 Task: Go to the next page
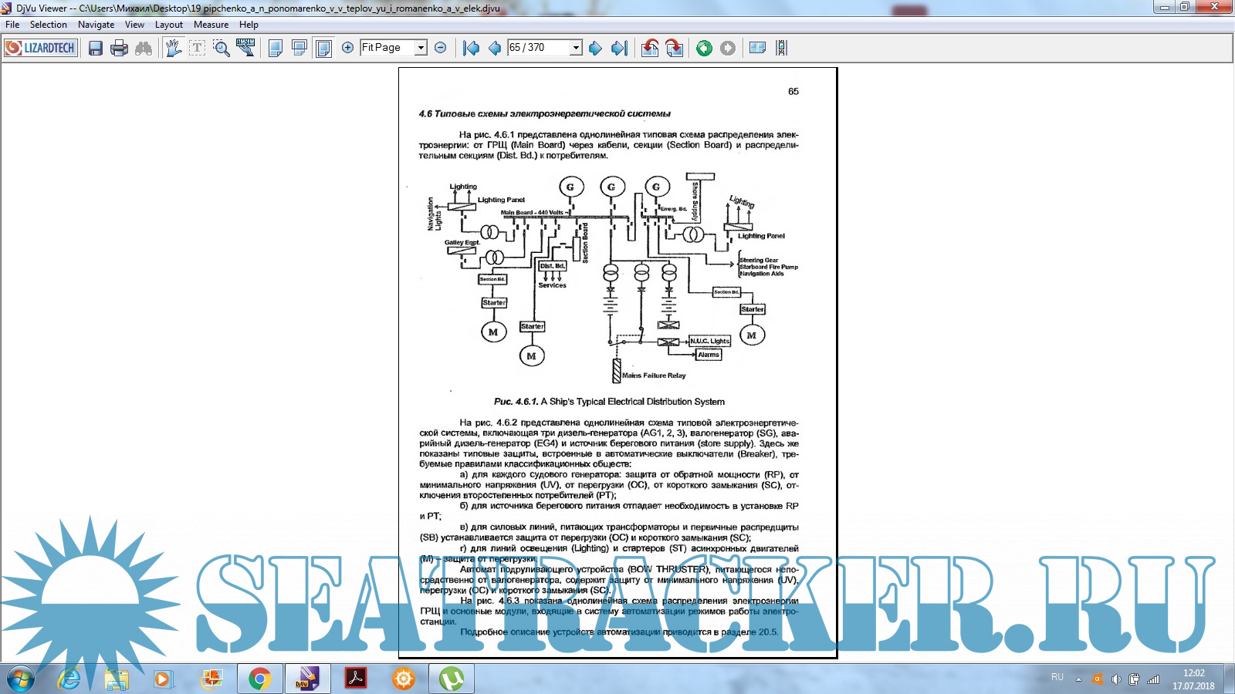click(x=595, y=48)
